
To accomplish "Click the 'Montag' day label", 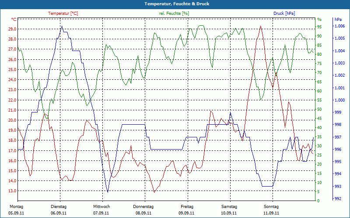I will pyautogui.click(x=16, y=207).
